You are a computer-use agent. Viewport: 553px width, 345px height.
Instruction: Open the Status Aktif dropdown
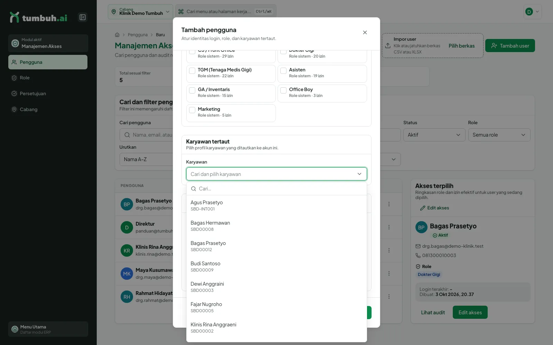pos(434,135)
